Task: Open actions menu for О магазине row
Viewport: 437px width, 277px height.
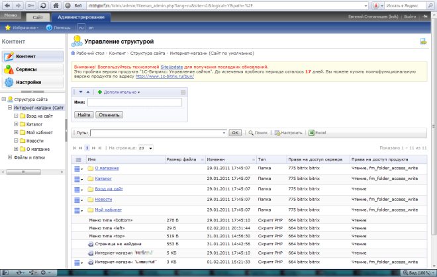Action: [78, 169]
